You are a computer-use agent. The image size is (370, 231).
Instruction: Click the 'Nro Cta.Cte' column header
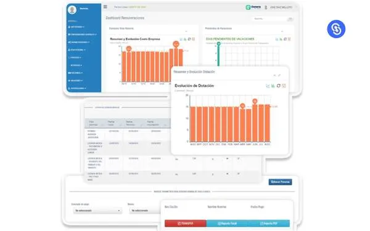pos(171,207)
